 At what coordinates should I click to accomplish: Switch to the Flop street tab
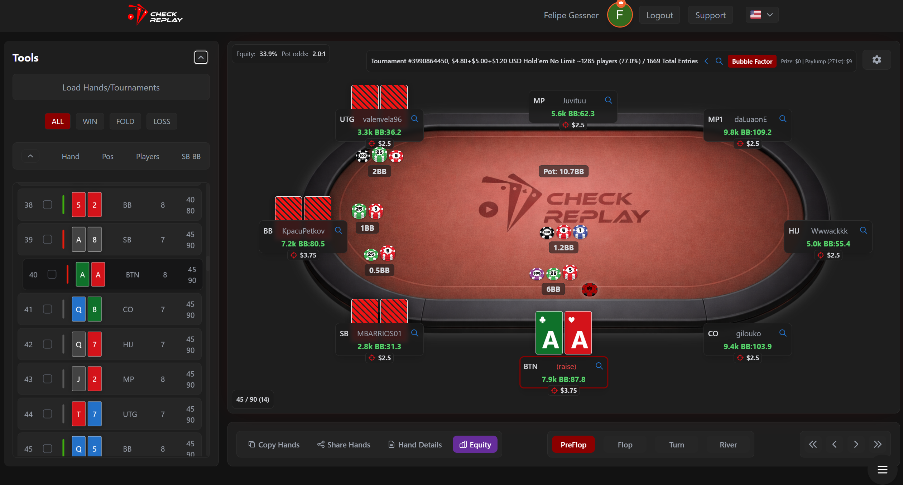click(x=625, y=445)
